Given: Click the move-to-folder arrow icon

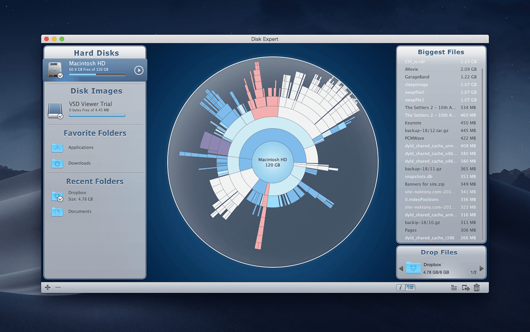Looking at the screenshot, I should coord(465,288).
